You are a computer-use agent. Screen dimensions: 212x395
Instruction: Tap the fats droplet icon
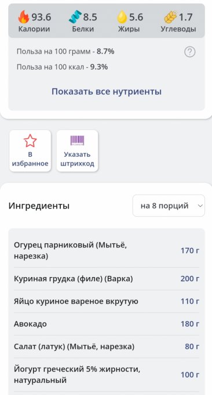[x=122, y=17]
